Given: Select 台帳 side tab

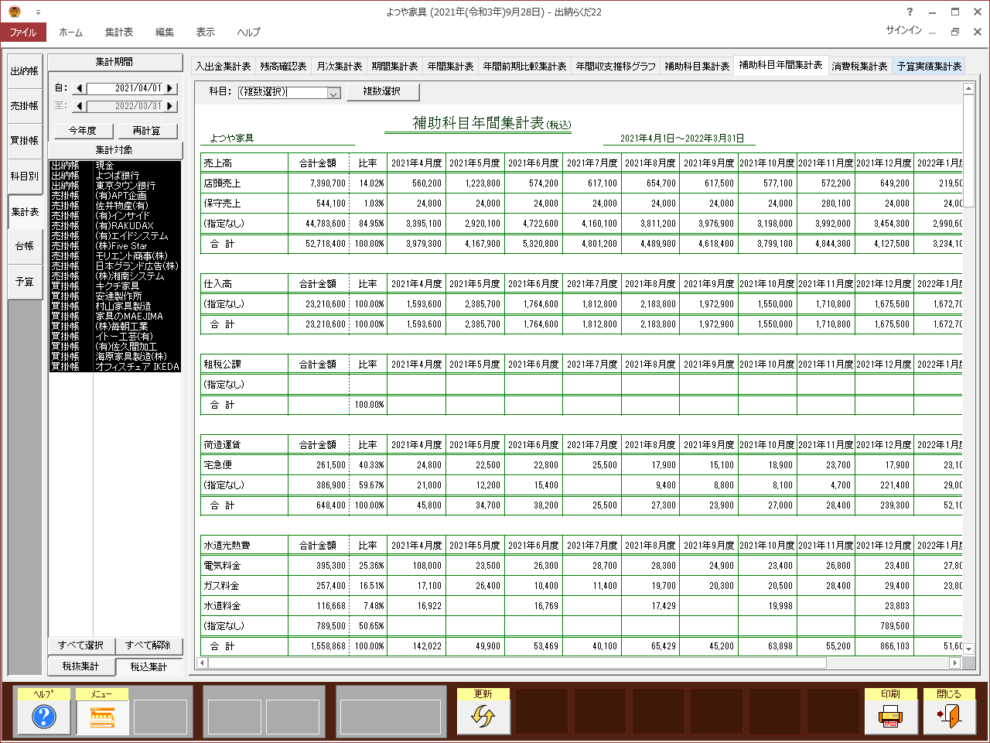Looking at the screenshot, I should coord(25,246).
